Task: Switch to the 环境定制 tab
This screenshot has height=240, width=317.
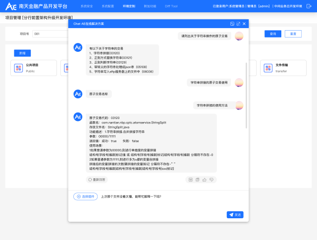Action: [129, 6]
